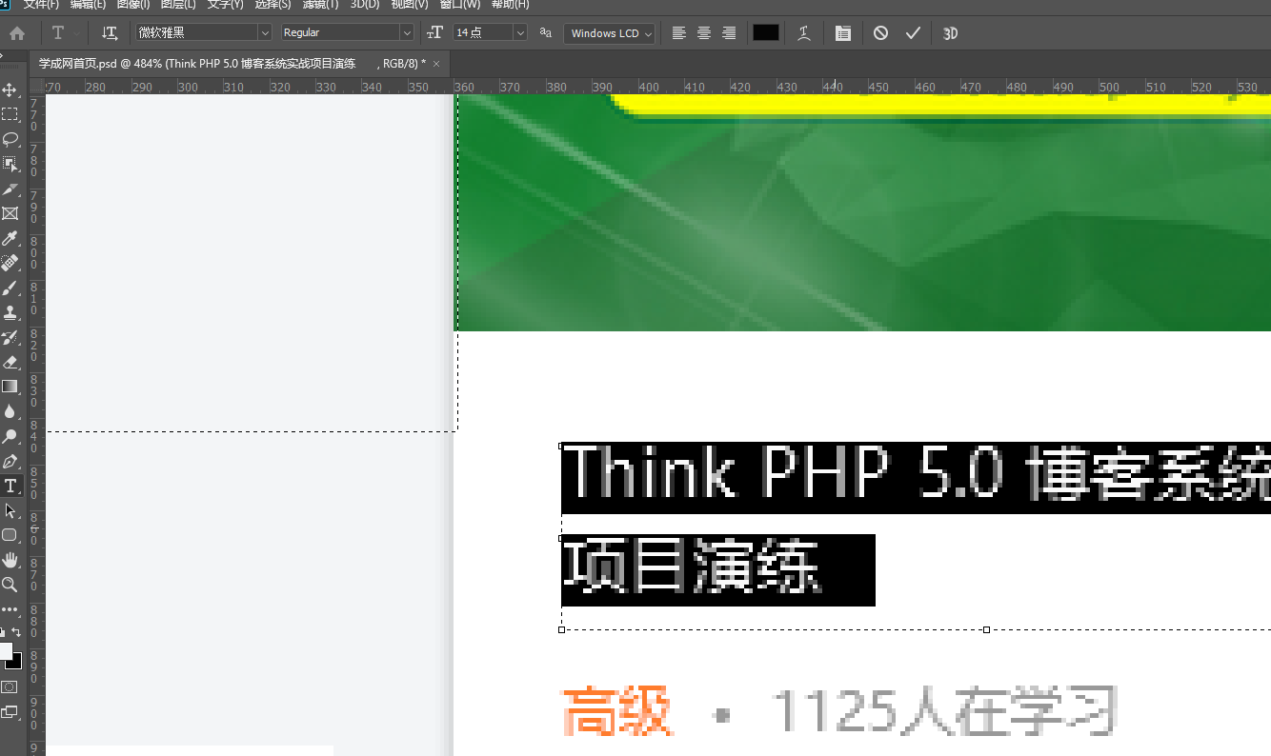Select the Blur tool

click(x=10, y=411)
